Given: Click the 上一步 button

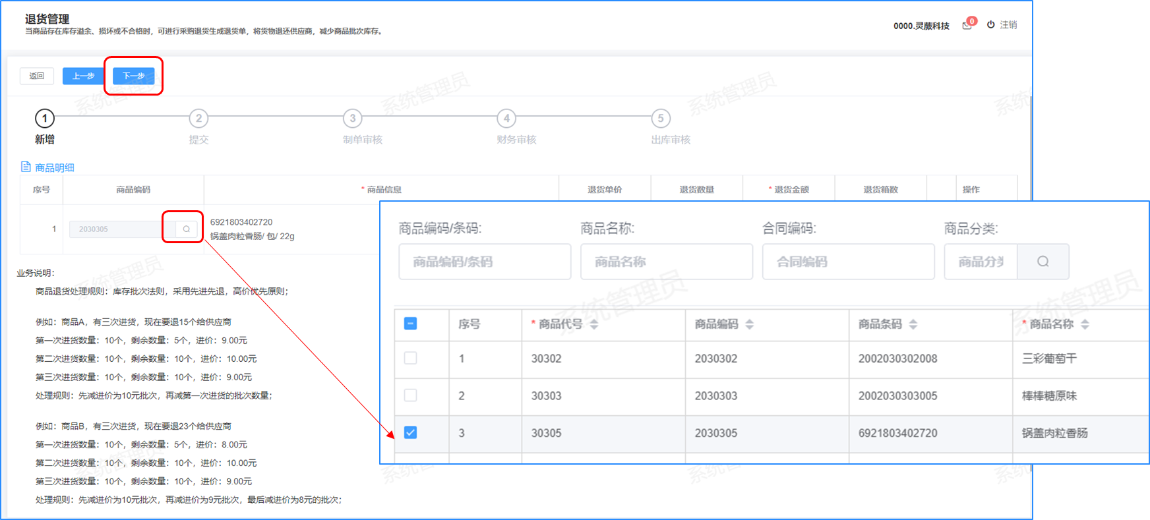Looking at the screenshot, I should click(x=84, y=76).
